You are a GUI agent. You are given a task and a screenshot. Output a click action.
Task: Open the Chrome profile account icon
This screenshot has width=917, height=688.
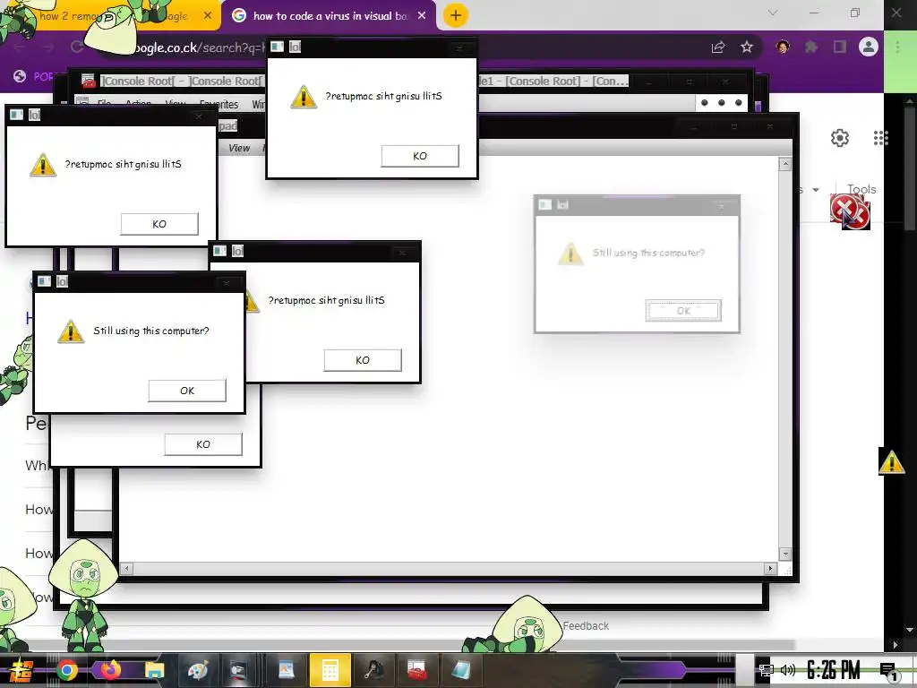(869, 47)
